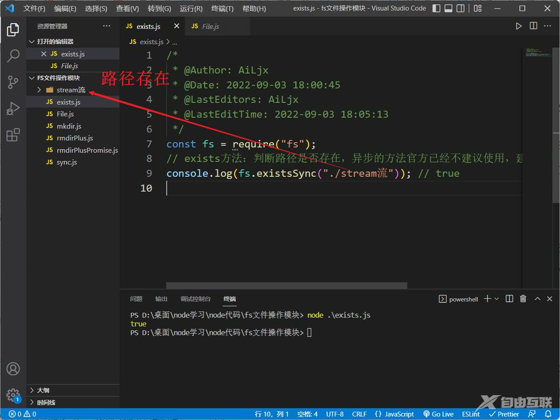Change end of line sequence CRLF
The image size is (560, 420).
point(359,414)
